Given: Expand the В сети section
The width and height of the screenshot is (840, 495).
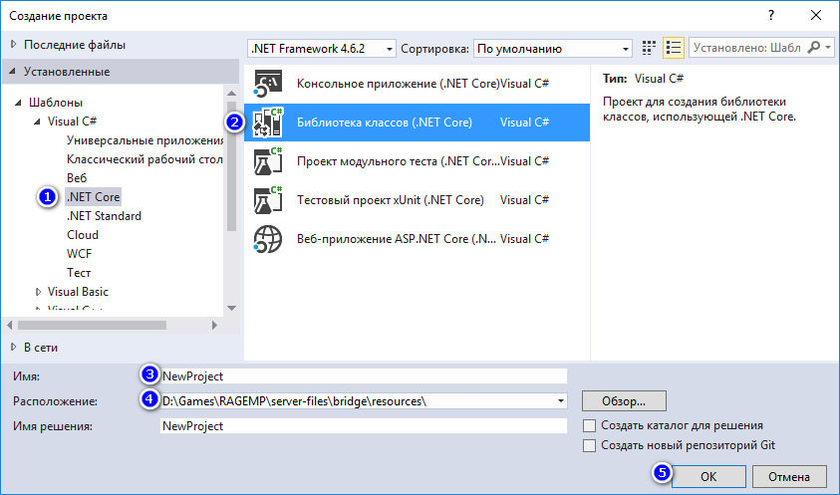Looking at the screenshot, I should coord(14,348).
